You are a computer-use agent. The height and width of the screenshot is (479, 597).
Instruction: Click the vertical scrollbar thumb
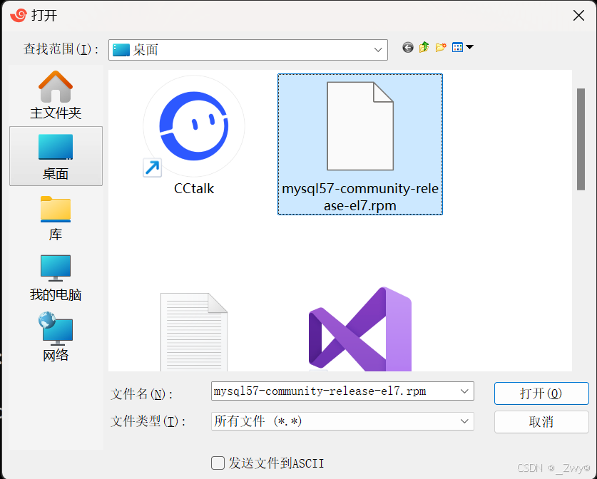581,139
